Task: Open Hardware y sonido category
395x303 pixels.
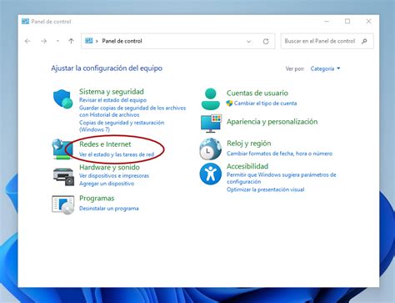Action: 109,167
